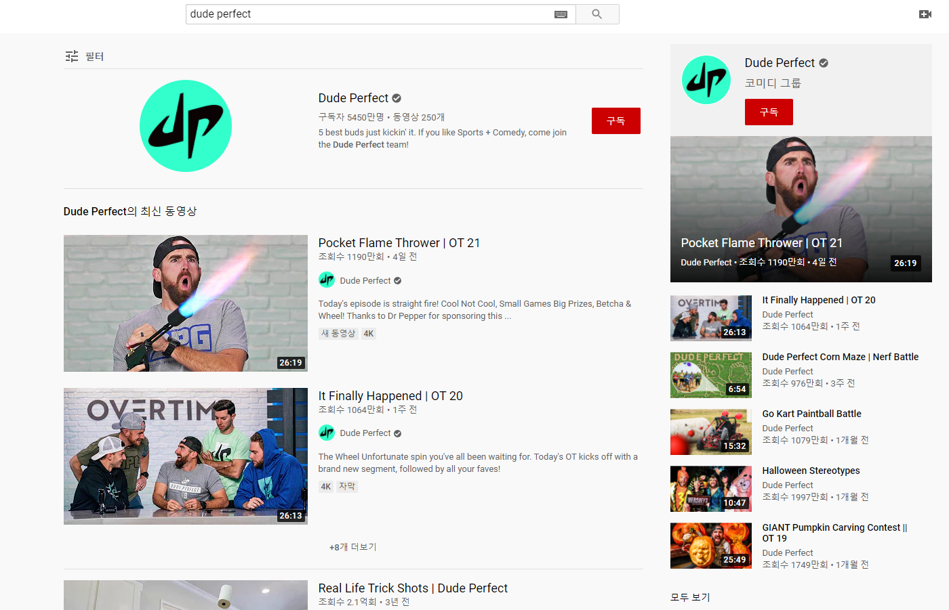Click 조회수 1997만회 under Halloween Stereotypes
Viewport: 949px width, 610px height.
(795, 497)
